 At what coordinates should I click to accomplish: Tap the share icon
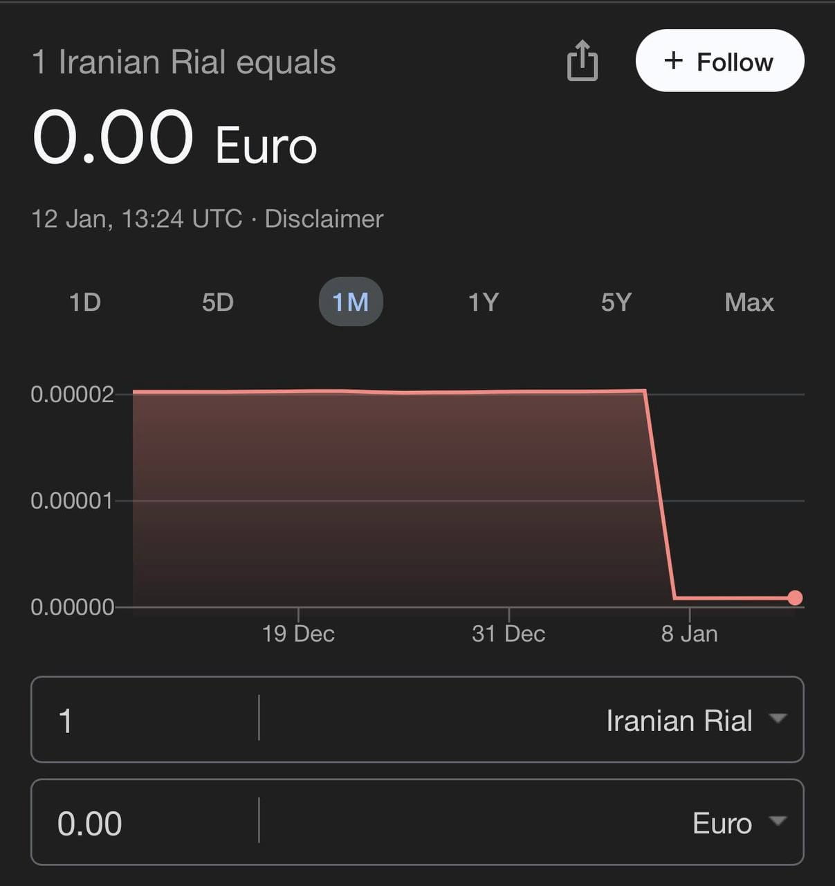click(582, 61)
